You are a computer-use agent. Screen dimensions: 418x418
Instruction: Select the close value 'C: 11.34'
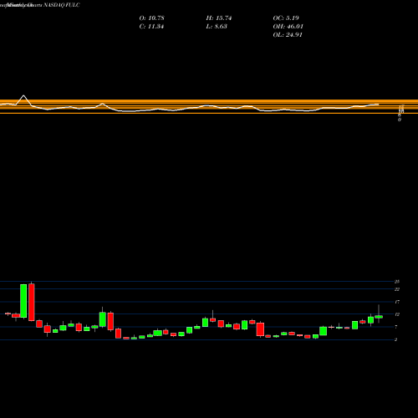151,27
